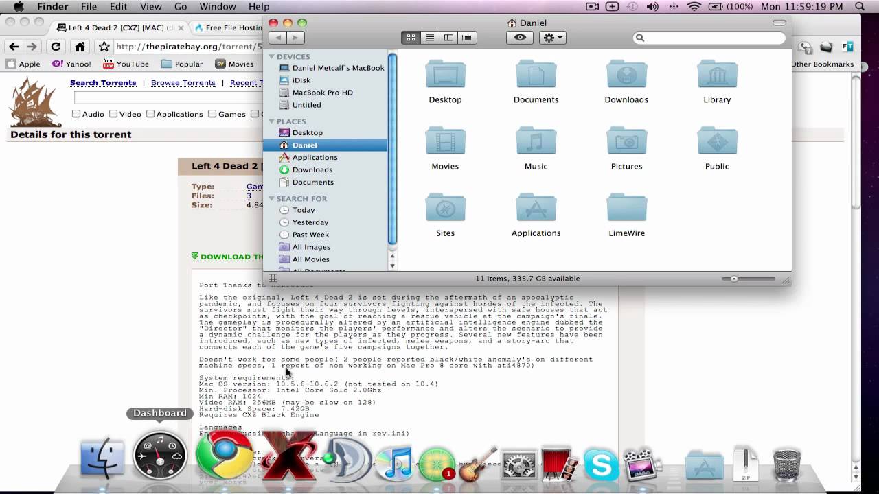Screen dimensions: 879x494
Task: Toggle the Applications checkbox on Pirate Bay
Action: pyautogui.click(x=150, y=114)
